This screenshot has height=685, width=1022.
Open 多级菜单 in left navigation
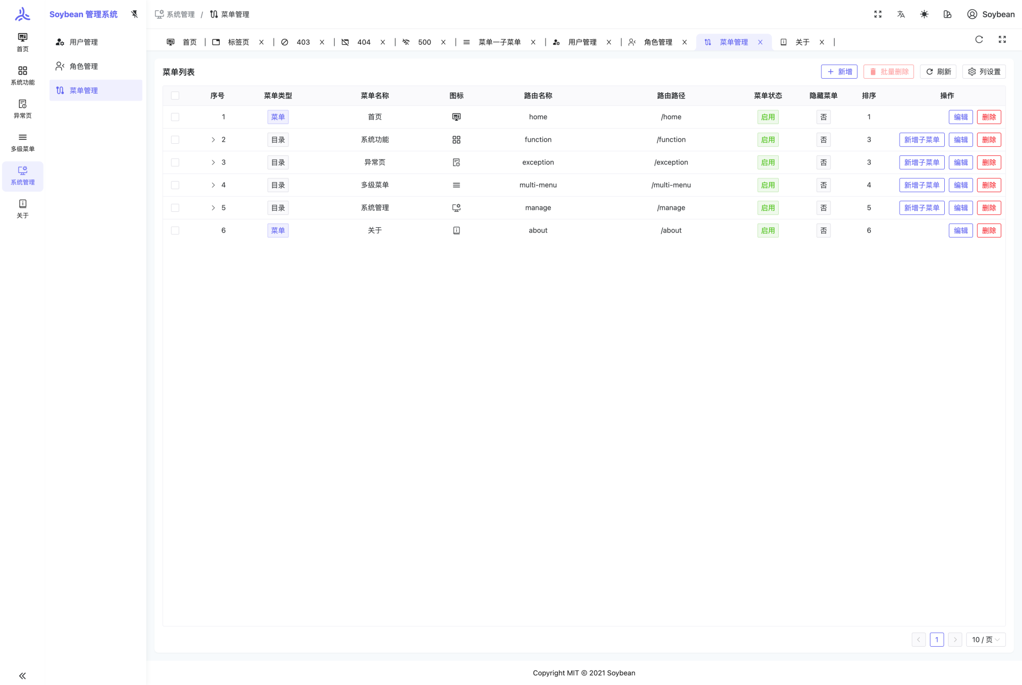tap(22, 142)
